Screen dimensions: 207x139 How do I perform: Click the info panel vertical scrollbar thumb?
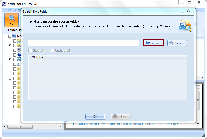[198, 100]
